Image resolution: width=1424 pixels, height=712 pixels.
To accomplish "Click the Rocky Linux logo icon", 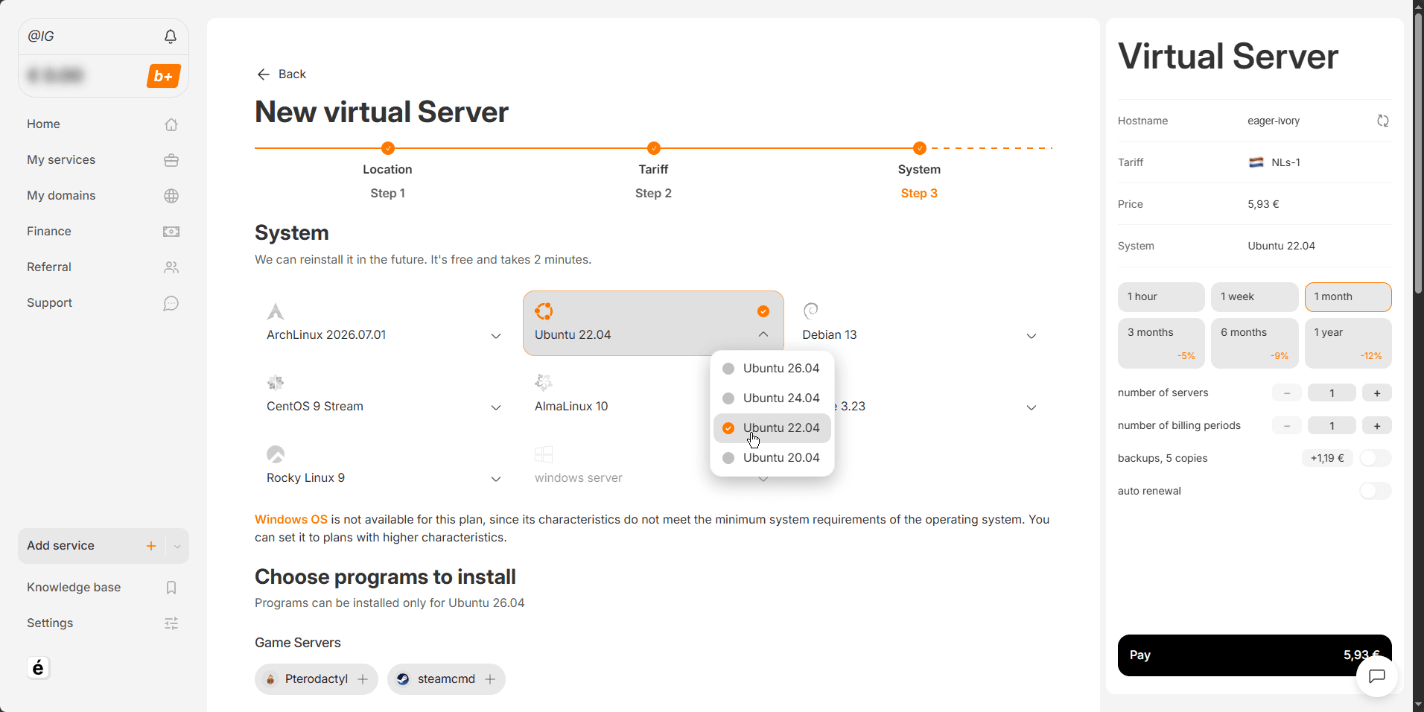I will click(x=276, y=454).
